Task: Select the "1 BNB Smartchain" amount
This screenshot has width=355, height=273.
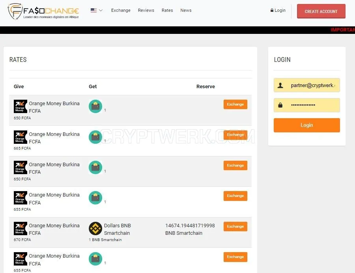Action: (105, 240)
